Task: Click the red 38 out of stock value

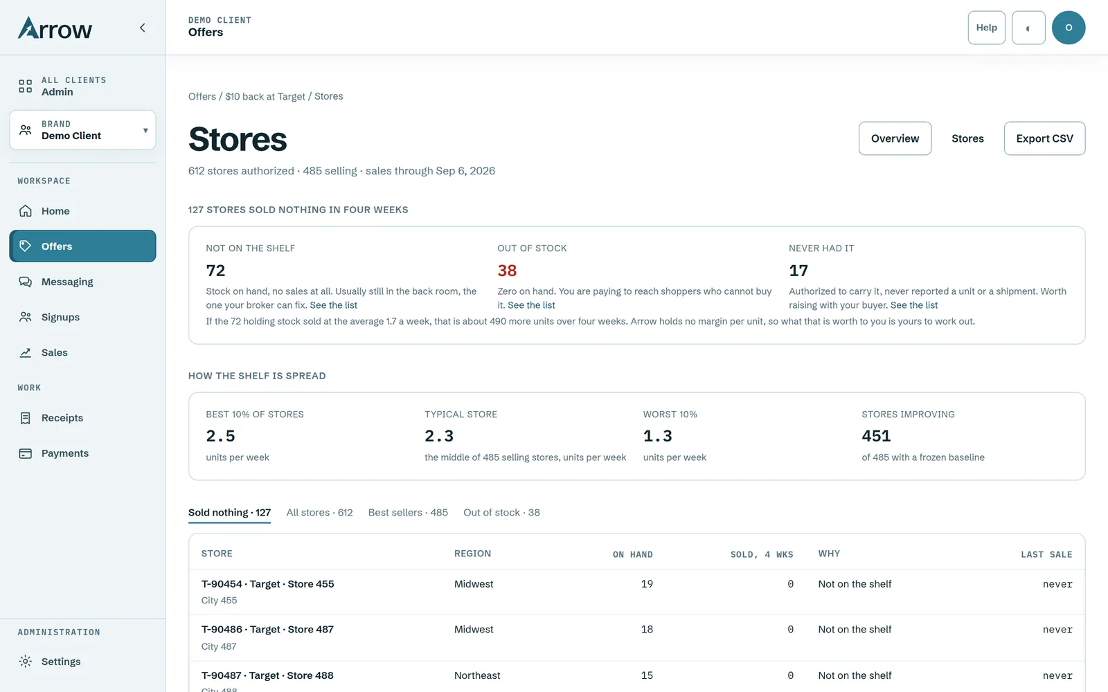Action: [507, 271]
